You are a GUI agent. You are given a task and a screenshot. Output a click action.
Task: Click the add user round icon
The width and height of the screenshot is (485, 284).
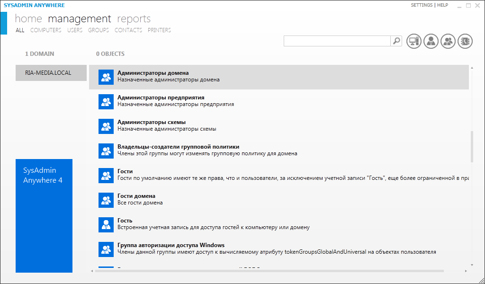pyautogui.click(x=431, y=41)
